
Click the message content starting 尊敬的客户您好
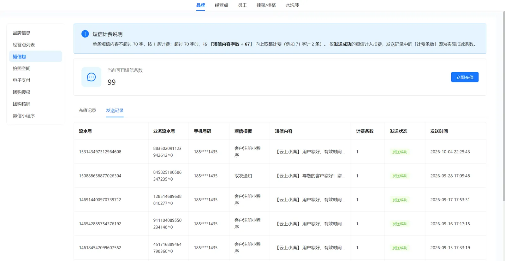click(310, 176)
